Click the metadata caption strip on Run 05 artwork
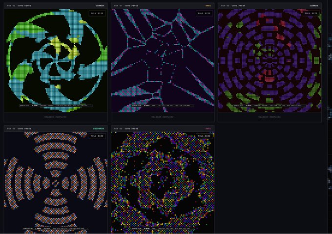Screen dimensions: 332x234 coord(163,228)
